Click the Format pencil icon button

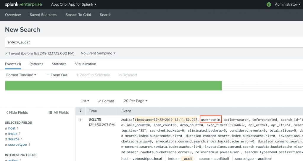[x=106, y=101]
